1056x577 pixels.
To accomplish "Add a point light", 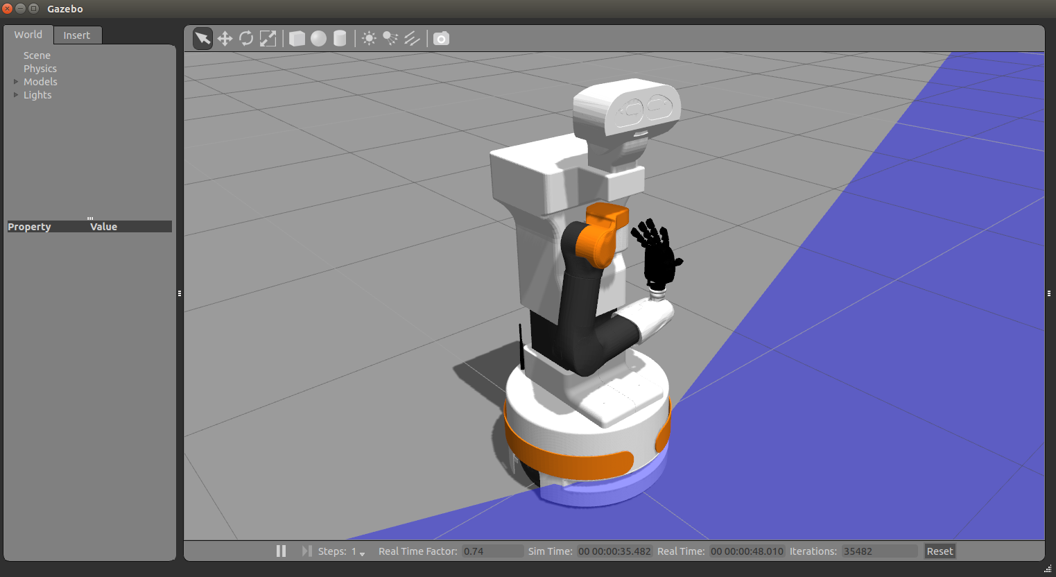I will pyautogui.click(x=369, y=38).
